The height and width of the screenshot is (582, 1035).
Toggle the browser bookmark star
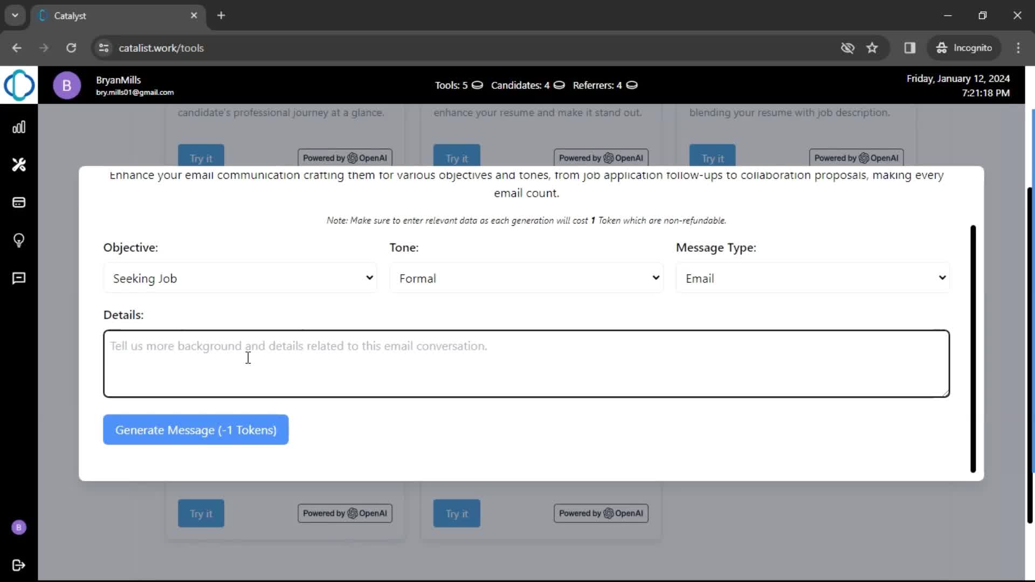point(872,47)
